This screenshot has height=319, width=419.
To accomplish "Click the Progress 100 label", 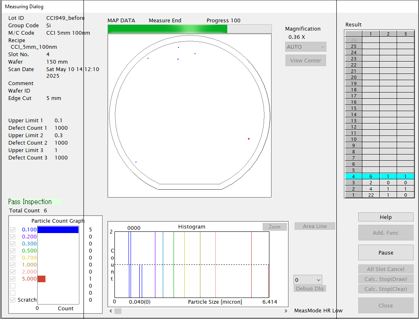I will (x=224, y=21).
